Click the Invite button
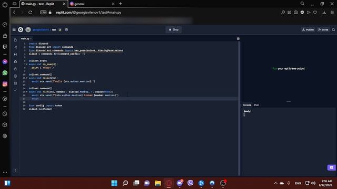337x189 pixels. click(323, 30)
